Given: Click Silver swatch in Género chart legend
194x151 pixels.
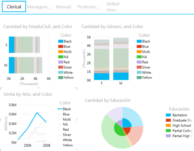Looking at the screenshot, I should tap(139, 67).
